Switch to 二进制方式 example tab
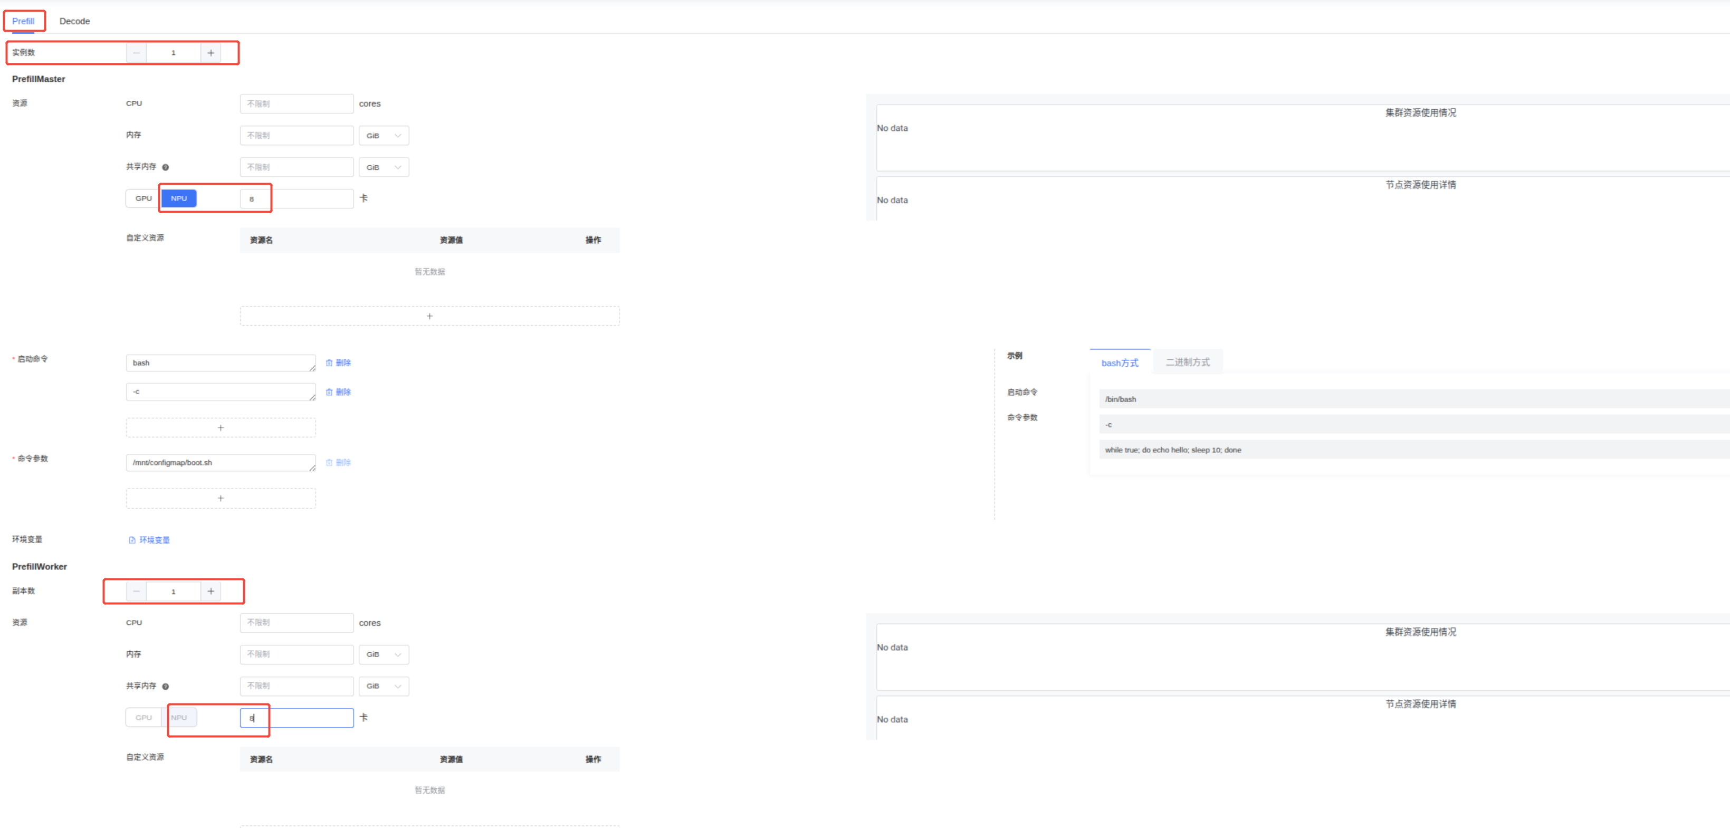Screen dimensions: 1730x828 1187,362
